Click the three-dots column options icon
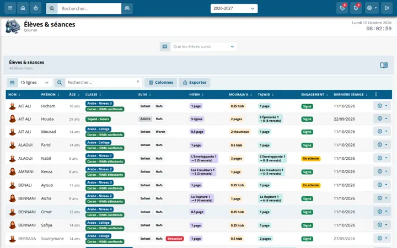Screen dimensions: 397x248 tap(375, 94)
